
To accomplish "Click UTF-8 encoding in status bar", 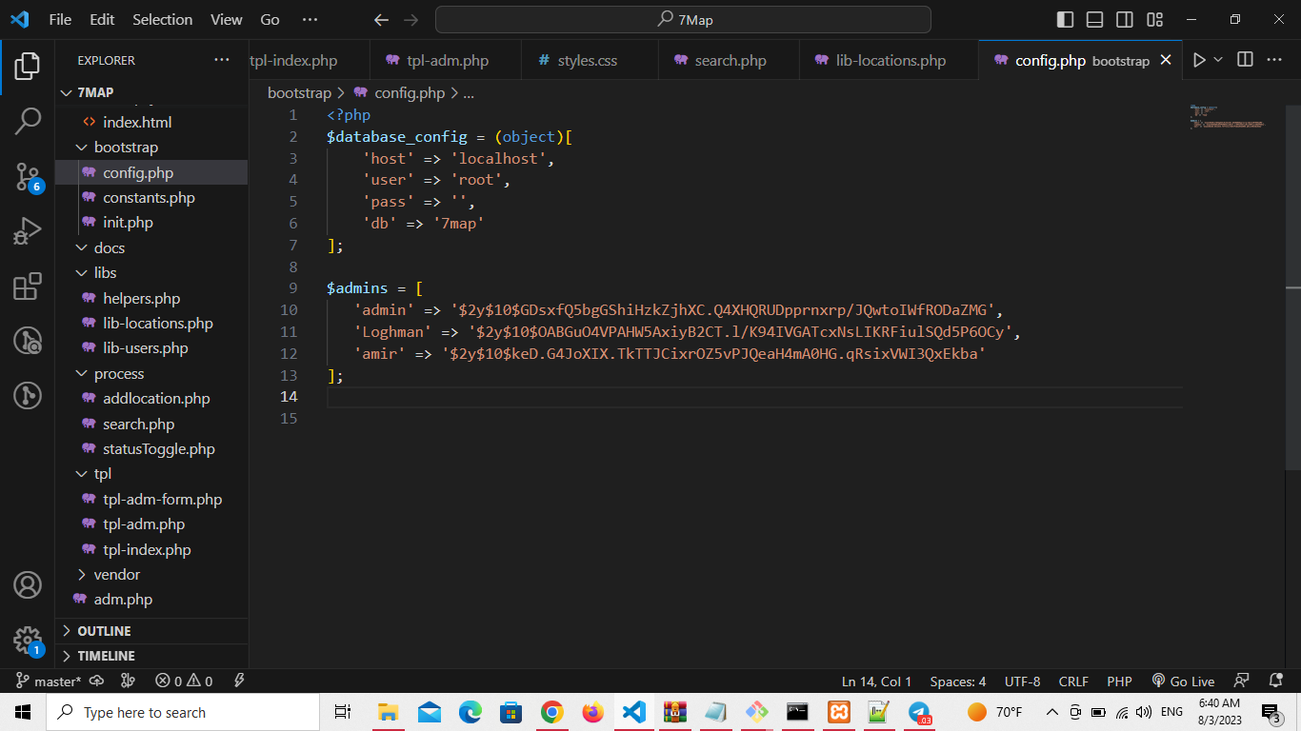I will [x=1023, y=682].
